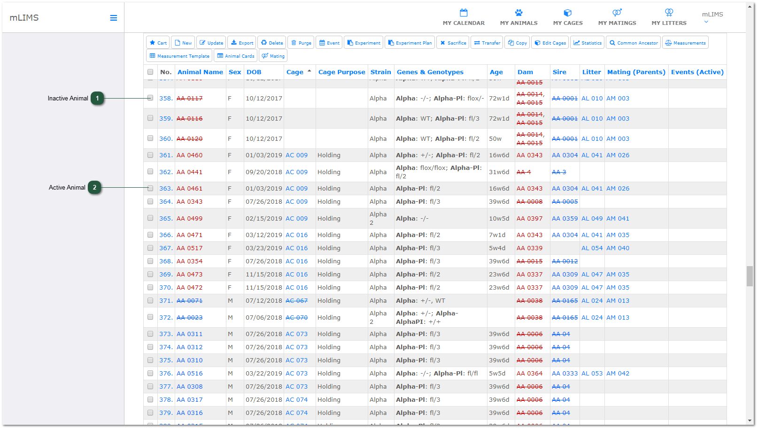Sort table by Dam column header
The image size is (758, 429).
(525, 72)
